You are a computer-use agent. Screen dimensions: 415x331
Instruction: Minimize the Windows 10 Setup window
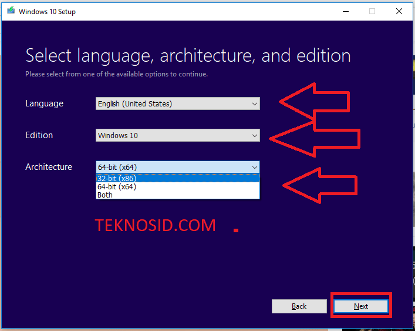tap(346, 11)
